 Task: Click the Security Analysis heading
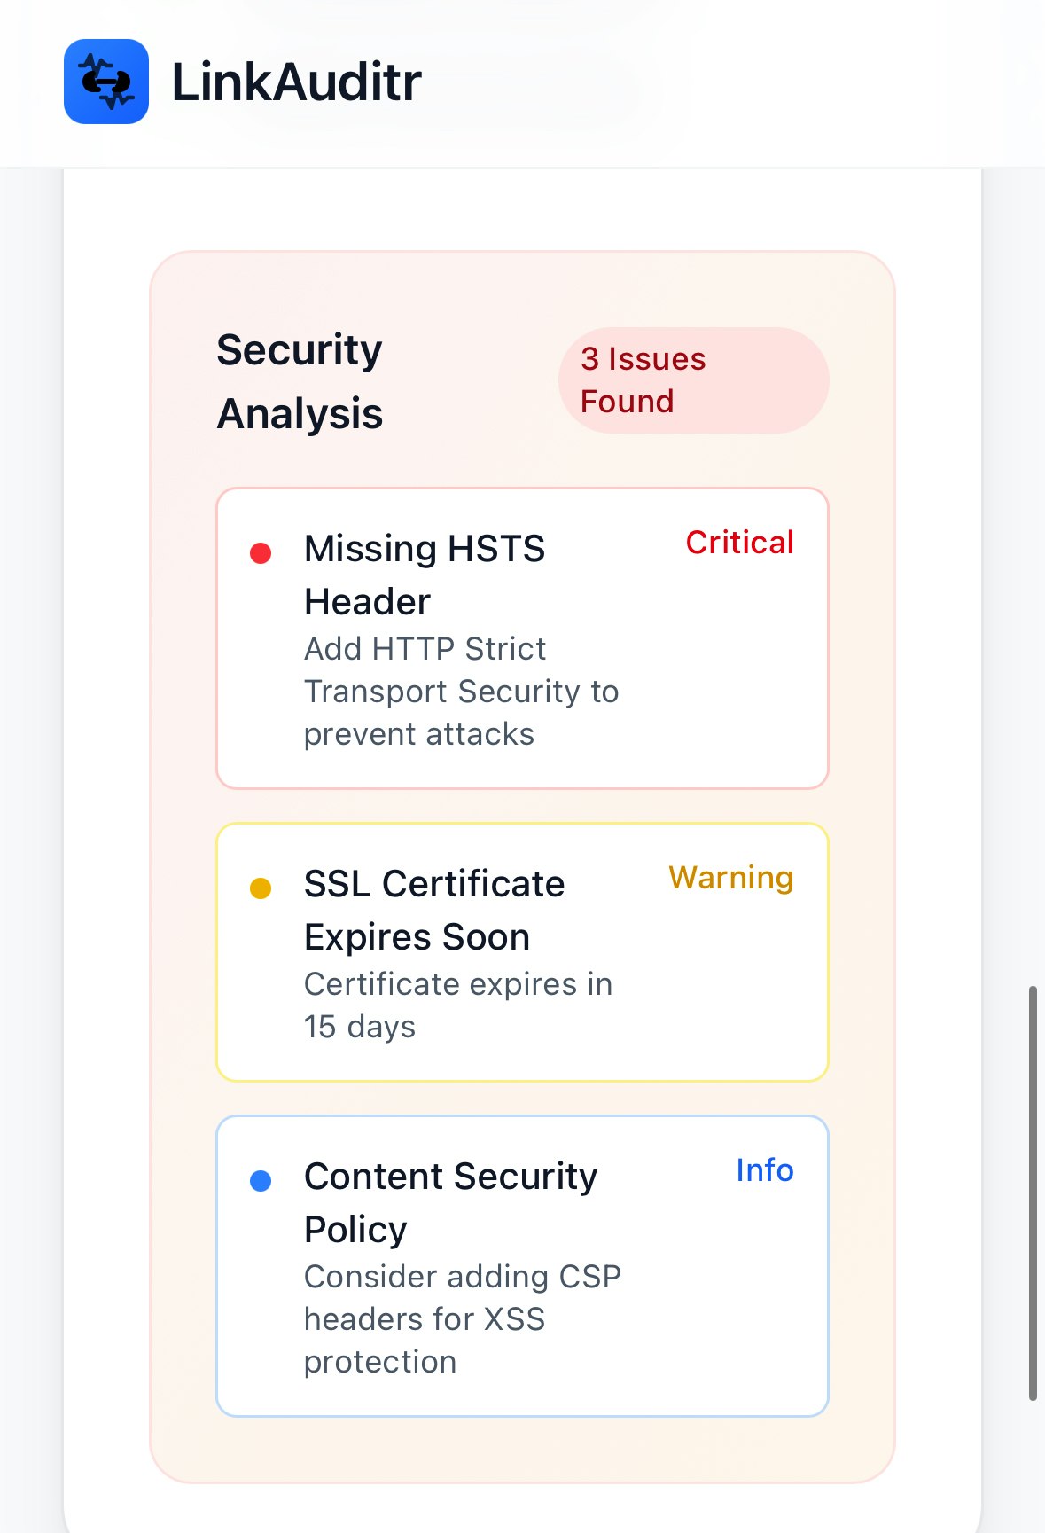tap(300, 381)
